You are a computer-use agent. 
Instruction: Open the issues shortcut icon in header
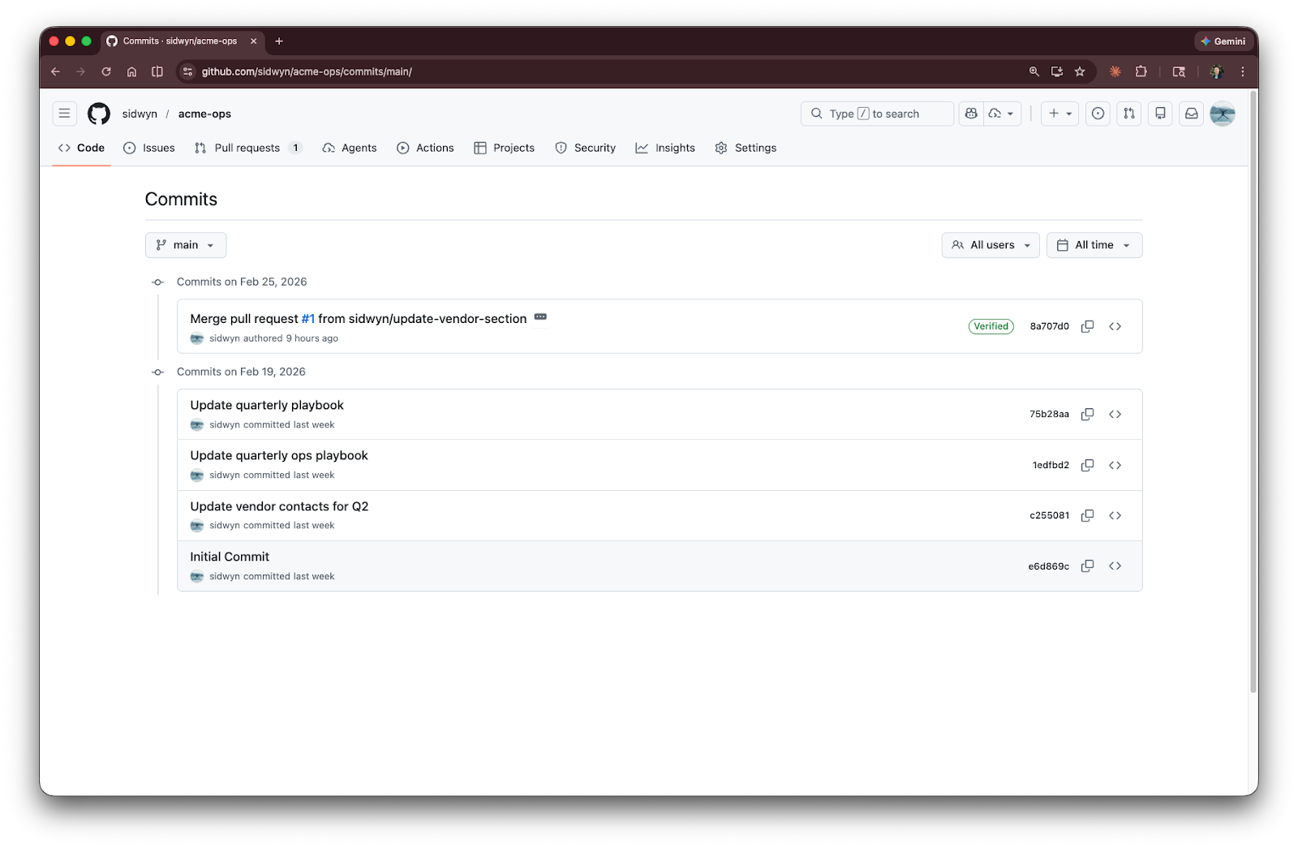[x=1098, y=114]
